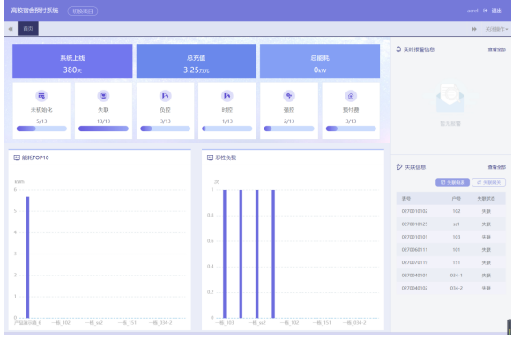Open 查看全部 for 失联信息
520x338 pixels.
click(496, 167)
